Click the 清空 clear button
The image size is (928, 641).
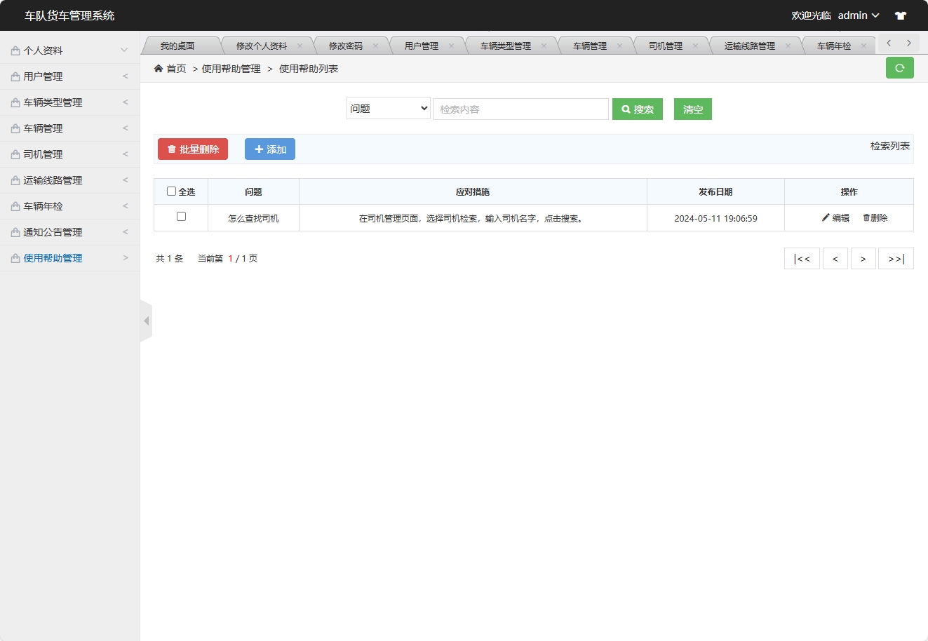692,109
